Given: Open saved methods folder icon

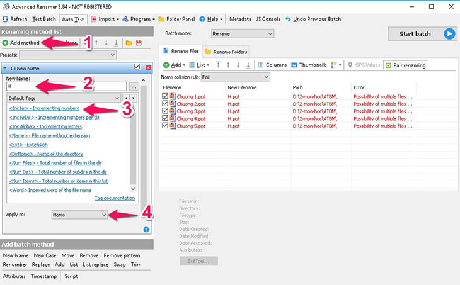Looking at the screenshot, I should point(129,43).
